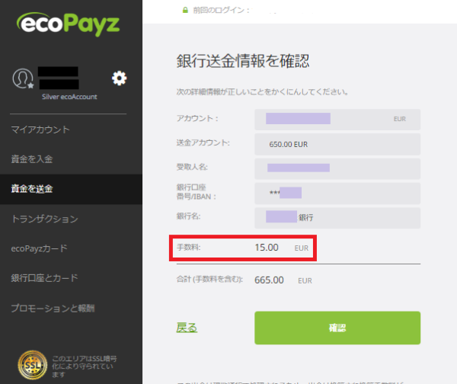The image size is (457, 384).
Task: Click the 次の詳細情報 instruction text
Action: coord(262,92)
